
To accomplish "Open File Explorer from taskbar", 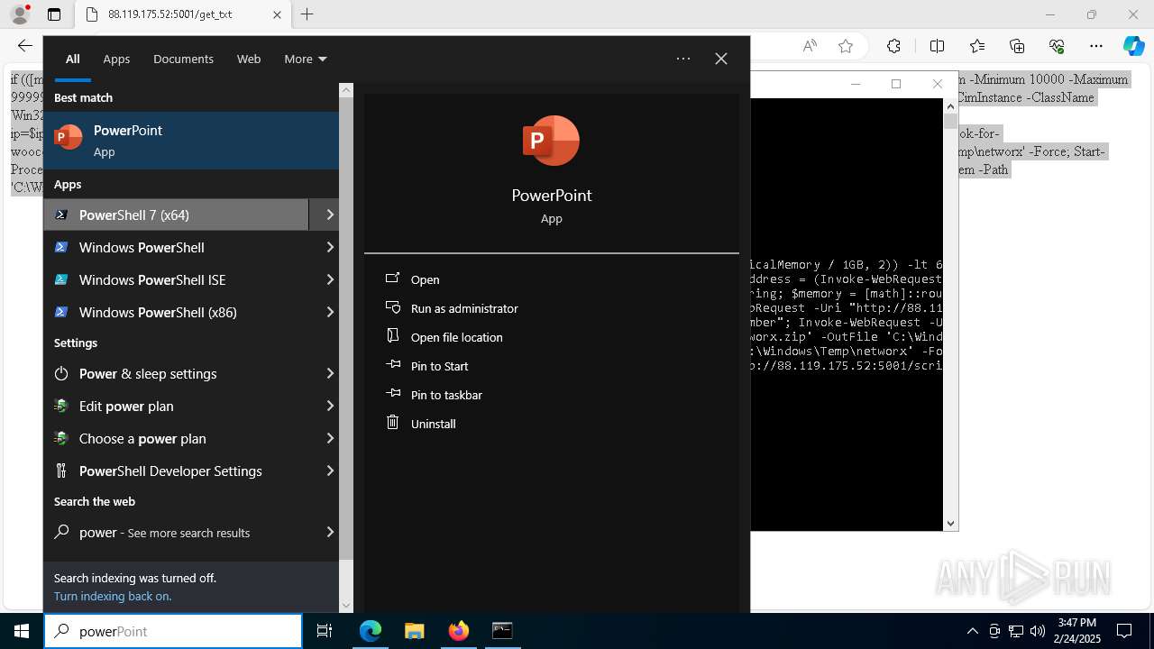I will (x=414, y=631).
